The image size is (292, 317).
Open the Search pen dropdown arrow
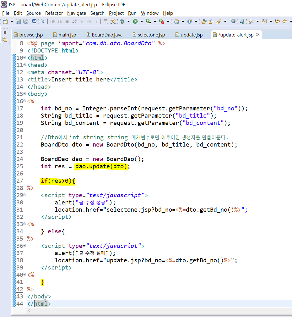click(225, 21)
